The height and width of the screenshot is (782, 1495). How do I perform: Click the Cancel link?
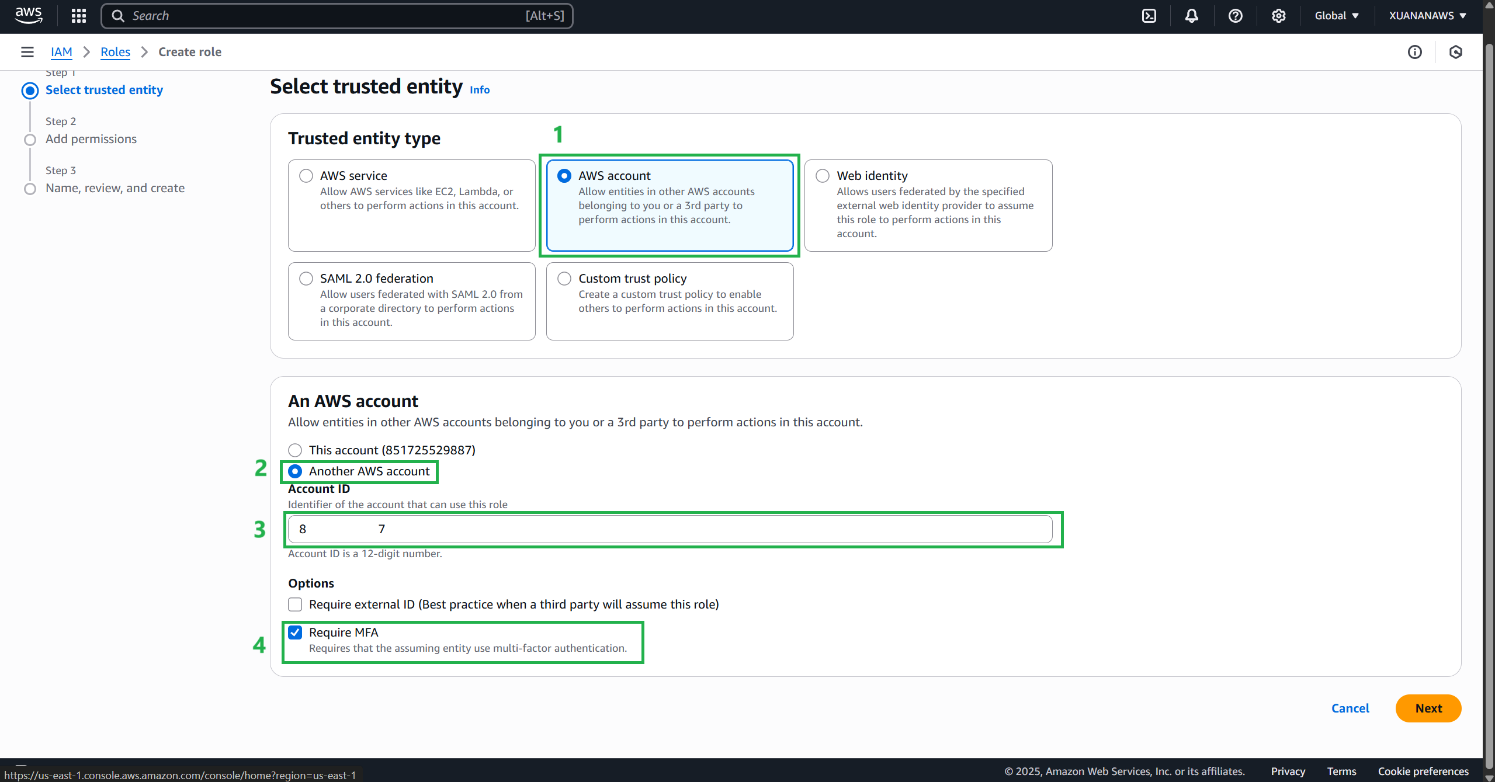click(x=1350, y=708)
